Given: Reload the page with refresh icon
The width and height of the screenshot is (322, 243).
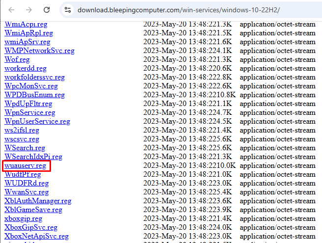Looking at the screenshot, I should click(x=47, y=10).
